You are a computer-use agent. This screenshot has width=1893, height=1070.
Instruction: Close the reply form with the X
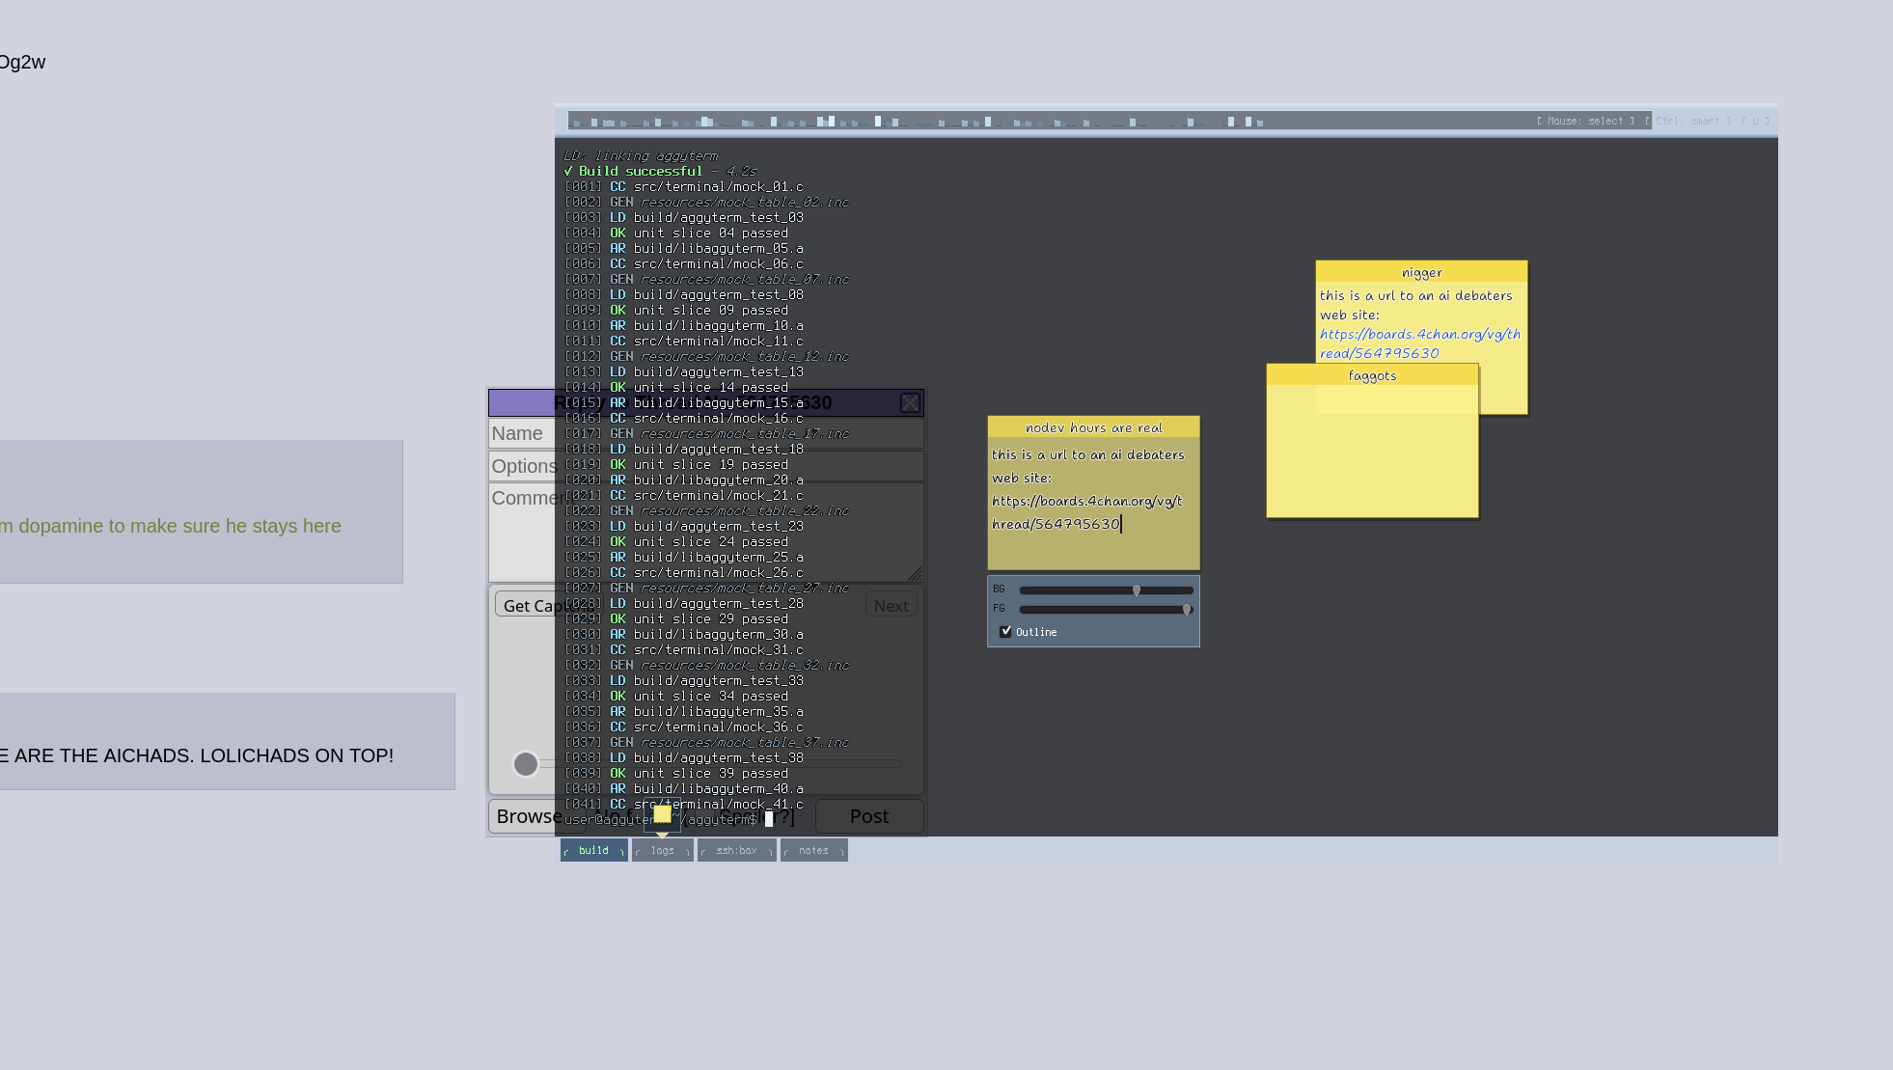point(910,403)
